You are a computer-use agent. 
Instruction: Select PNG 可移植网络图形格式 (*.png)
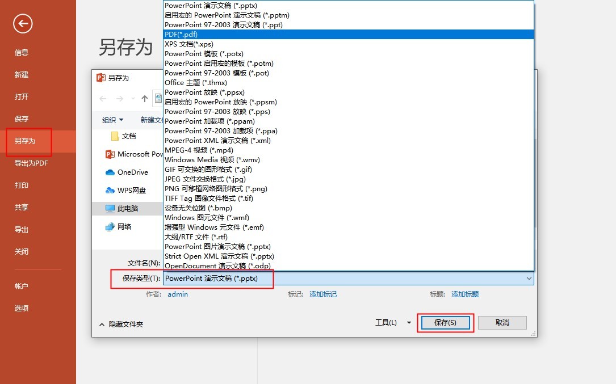click(x=349, y=189)
